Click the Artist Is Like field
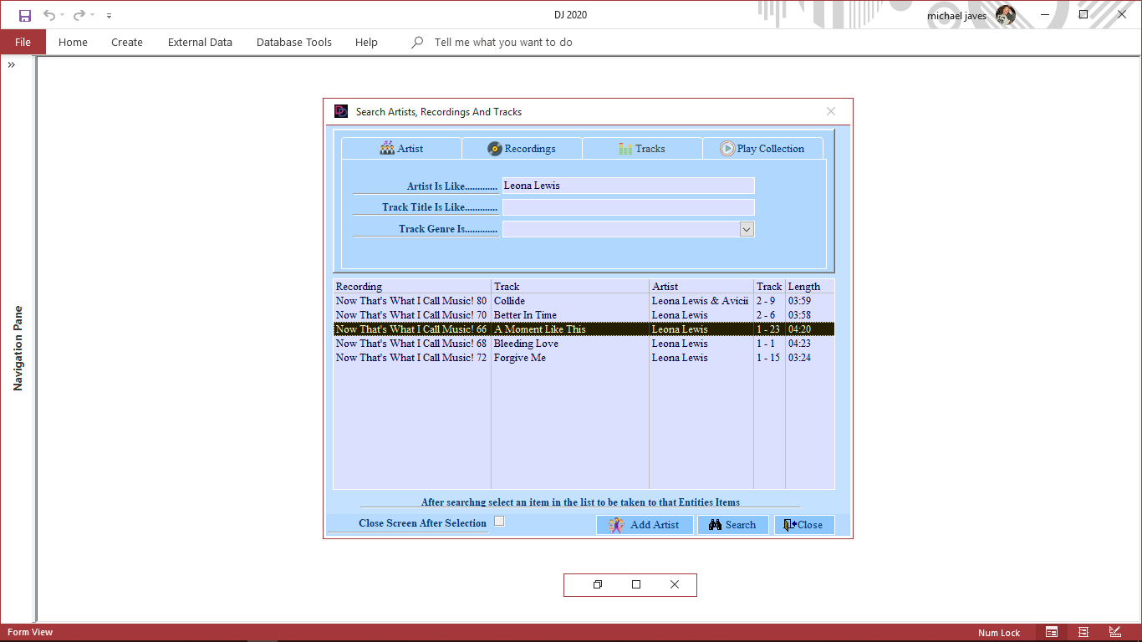Image resolution: width=1142 pixels, height=642 pixels. [x=628, y=186]
